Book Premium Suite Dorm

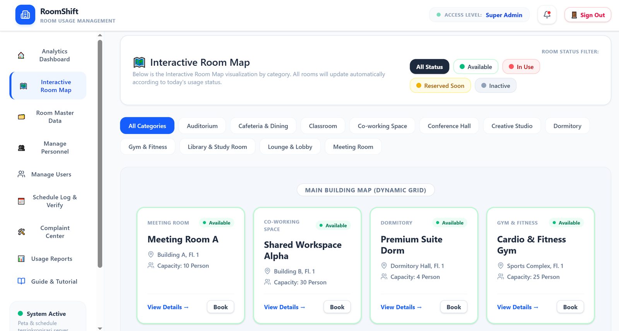tap(453, 307)
